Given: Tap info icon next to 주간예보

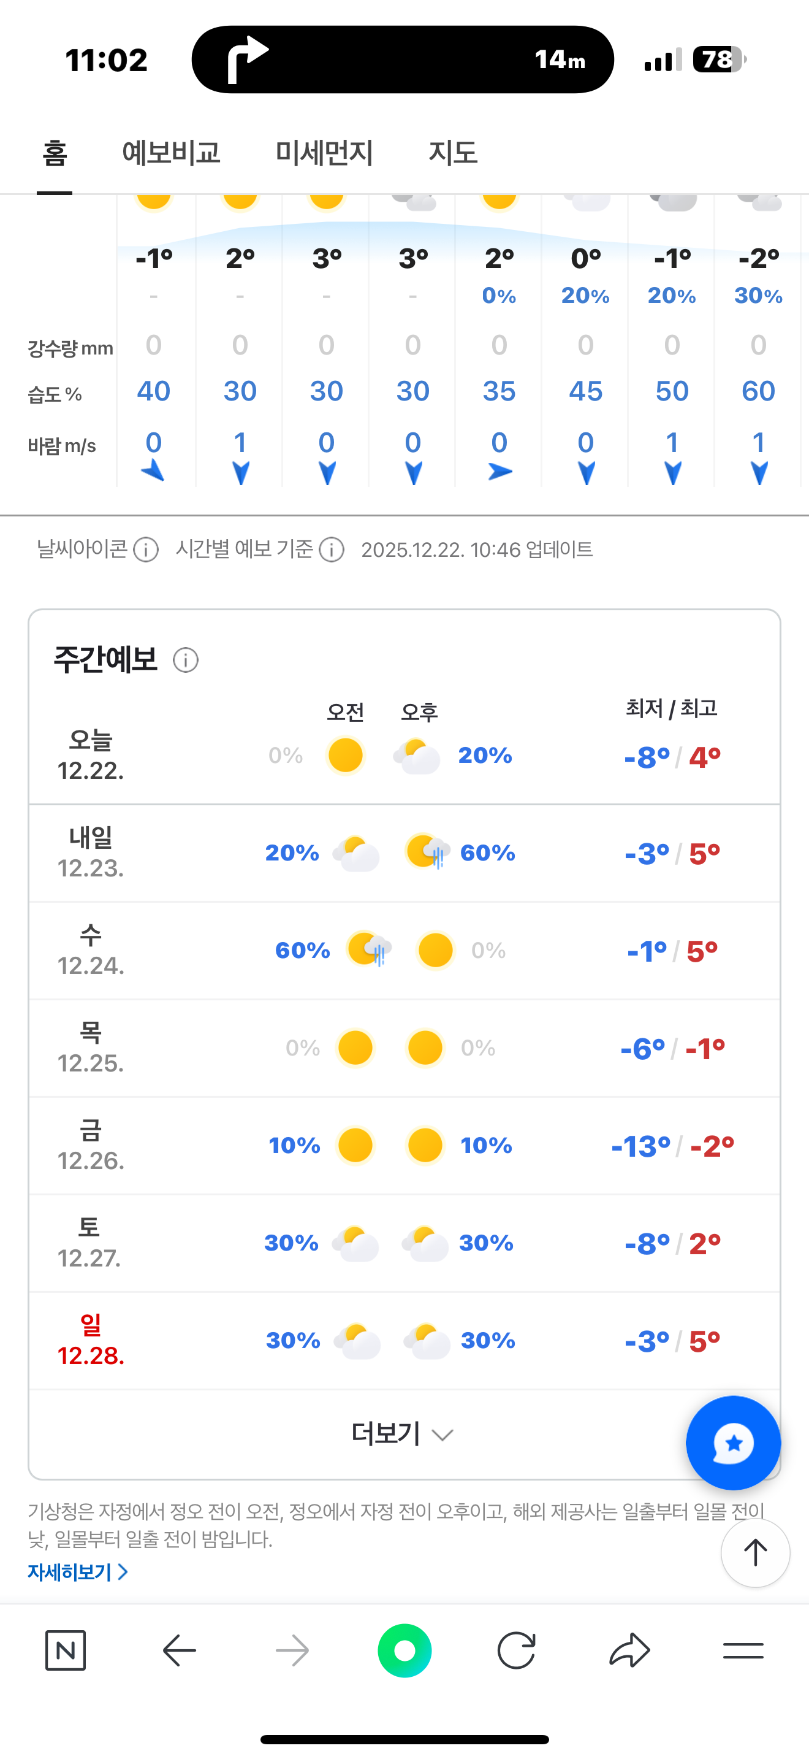Looking at the screenshot, I should pos(186,661).
